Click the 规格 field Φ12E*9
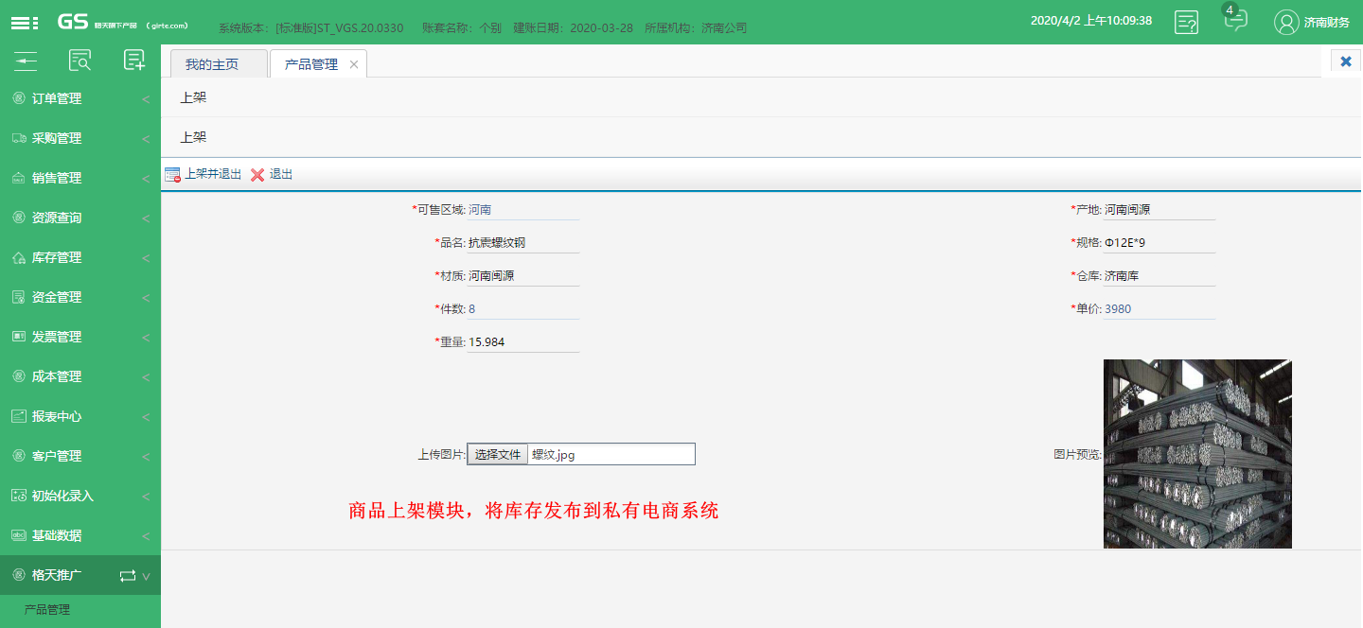1363x628 pixels. pyautogui.click(x=1159, y=243)
